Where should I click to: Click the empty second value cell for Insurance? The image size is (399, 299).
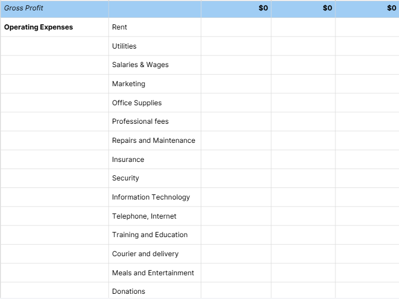[304, 159]
